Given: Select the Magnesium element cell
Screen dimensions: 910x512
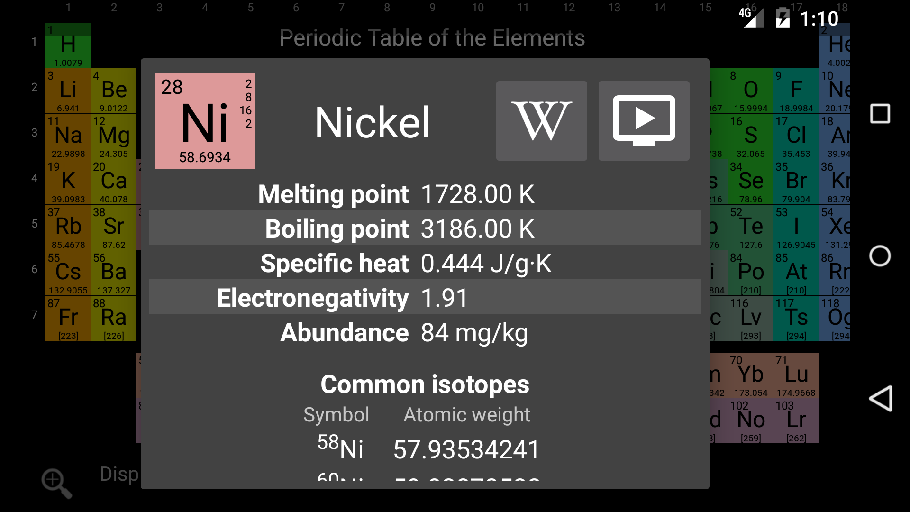Looking at the screenshot, I should (114, 137).
